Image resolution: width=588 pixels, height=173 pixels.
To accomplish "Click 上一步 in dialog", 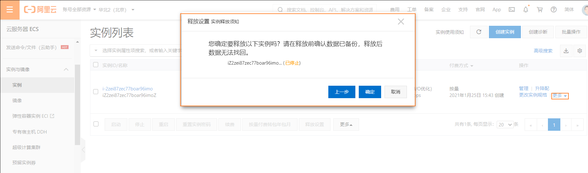I will [x=342, y=92].
